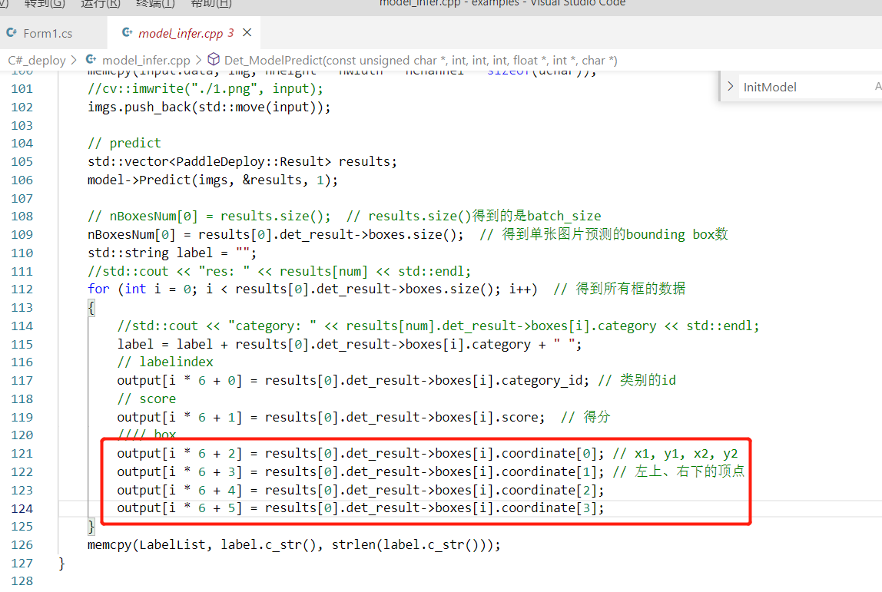This screenshot has width=882, height=592.
Task: Click 'nBoxesNum[0]' assignment on line 109
Action: 131,234
